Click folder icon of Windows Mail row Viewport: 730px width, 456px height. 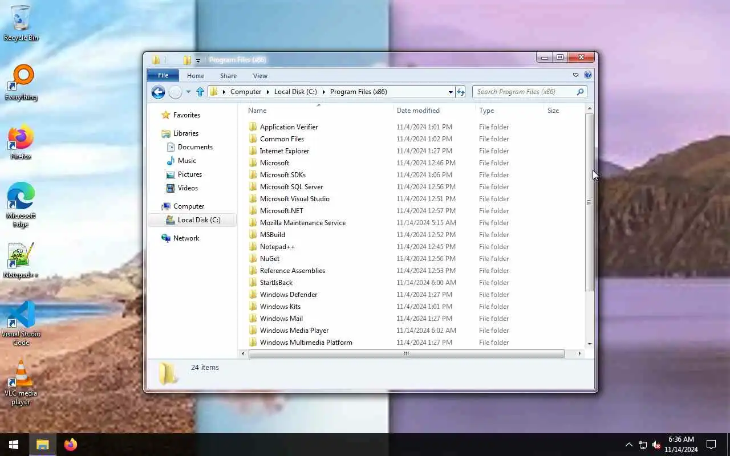(253, 319)
